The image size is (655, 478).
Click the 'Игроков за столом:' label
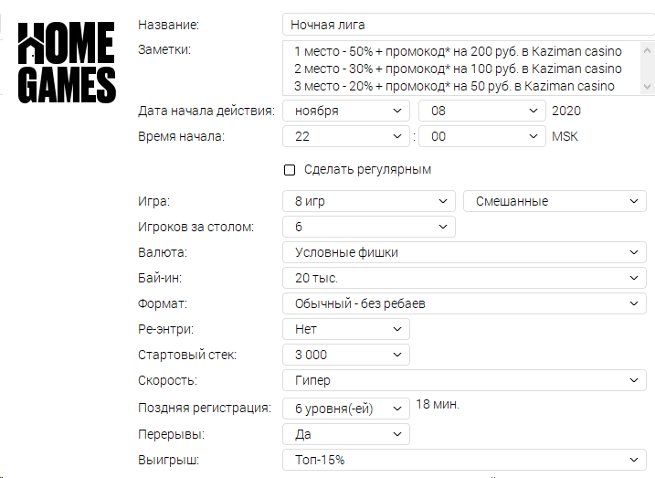click(x=195, y=227)
